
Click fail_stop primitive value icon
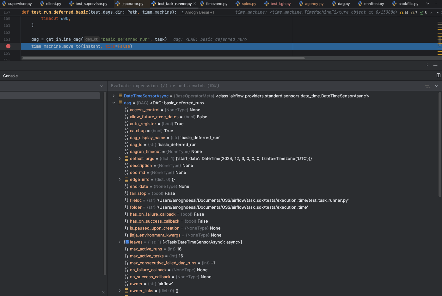126,193
